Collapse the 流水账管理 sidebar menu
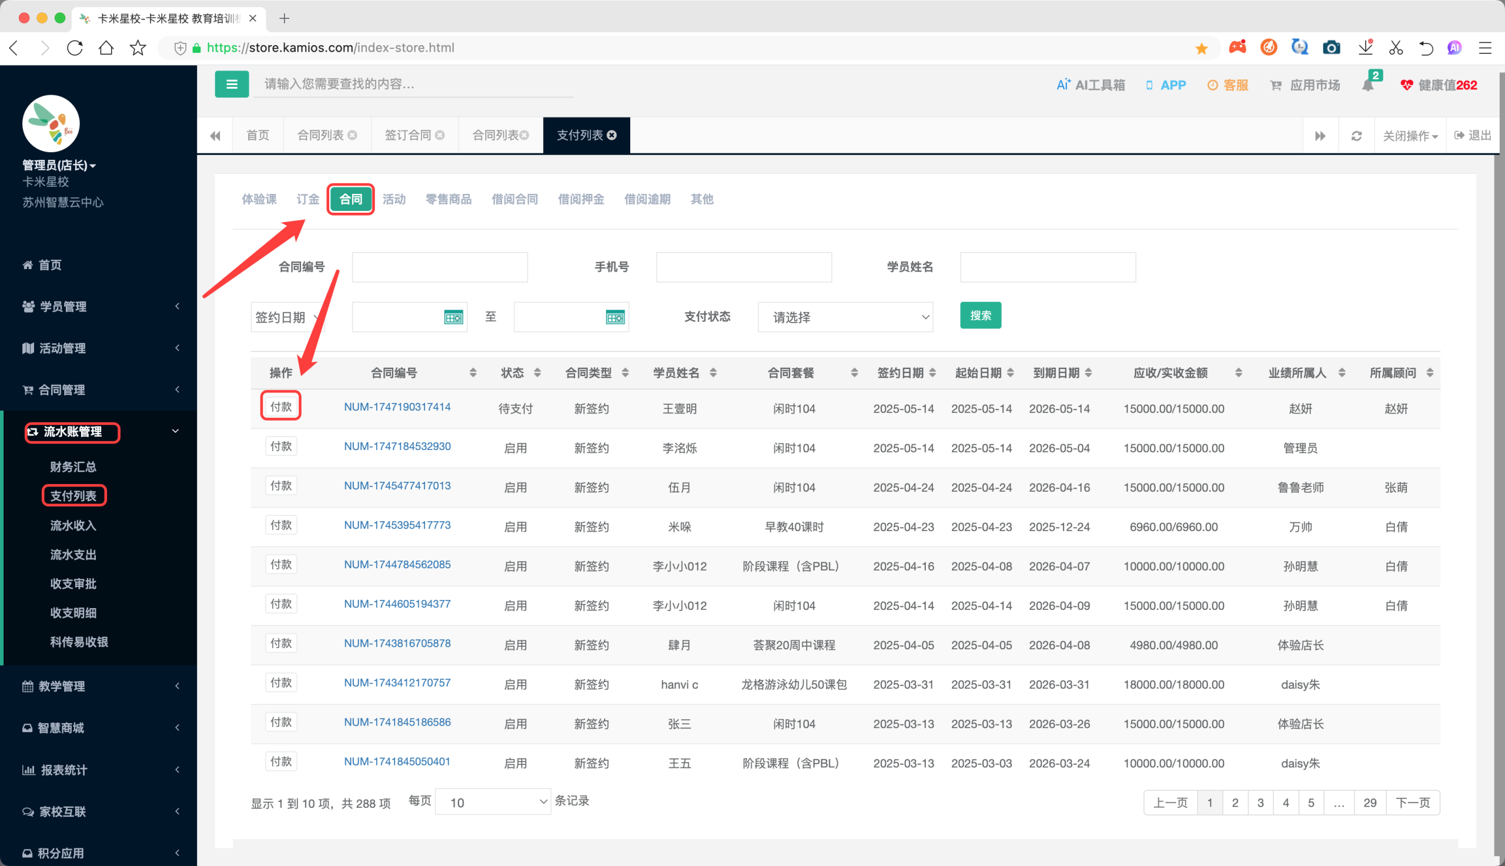This screenshot has width=1505, height=866. click(98, 431)
